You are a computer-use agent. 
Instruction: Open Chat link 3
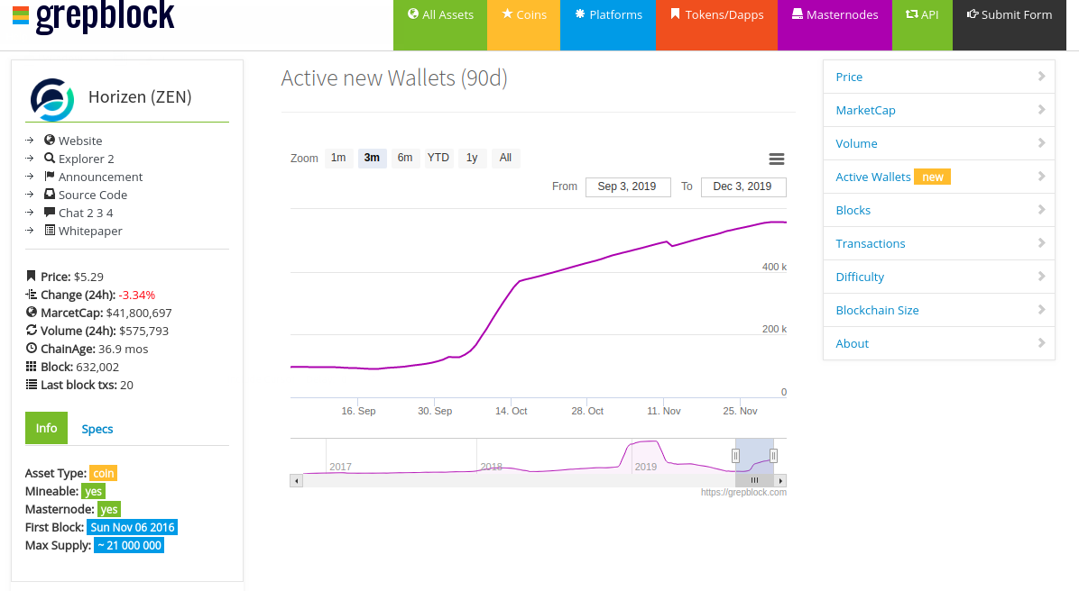[x=100, y=213]
